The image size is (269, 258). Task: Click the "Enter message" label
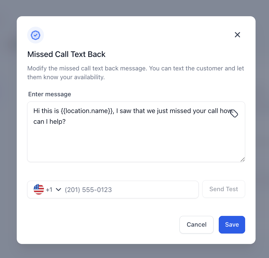click(50, 94)
